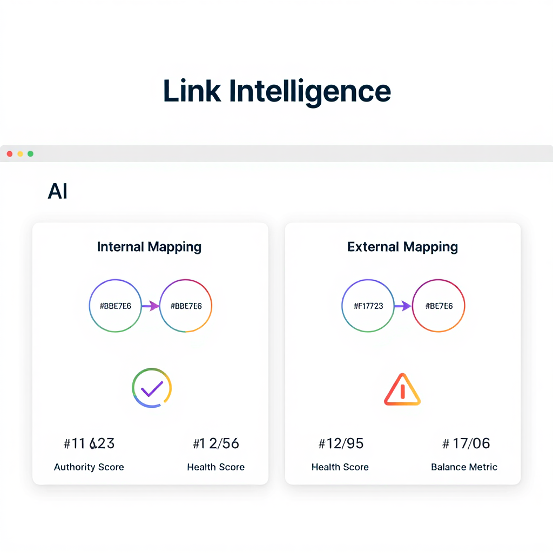Select the right #BBE7E6 node circle
Image resolution: width=553 pixels, height=553 pixels.
[x=186, y=306]
